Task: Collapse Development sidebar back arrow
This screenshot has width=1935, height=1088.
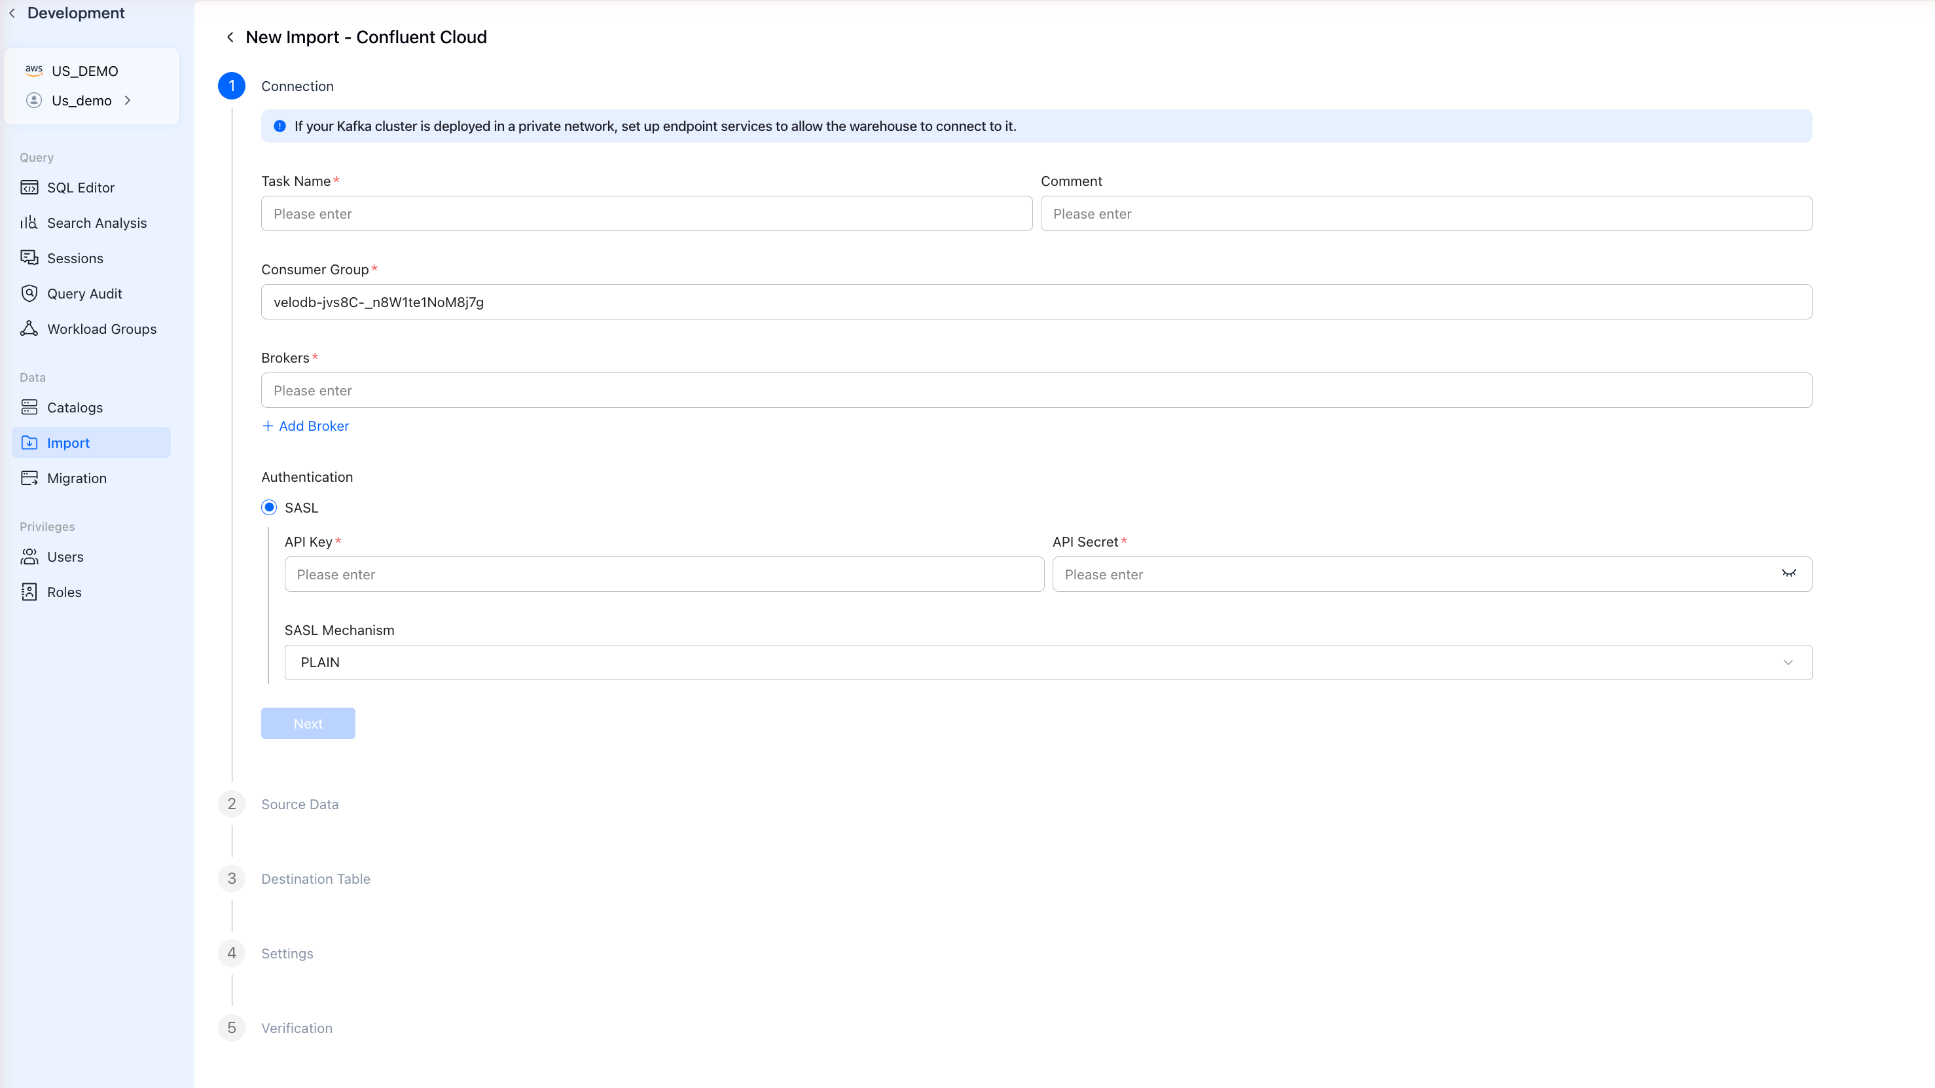Action: pyautogui.click(x=12, y=14)
